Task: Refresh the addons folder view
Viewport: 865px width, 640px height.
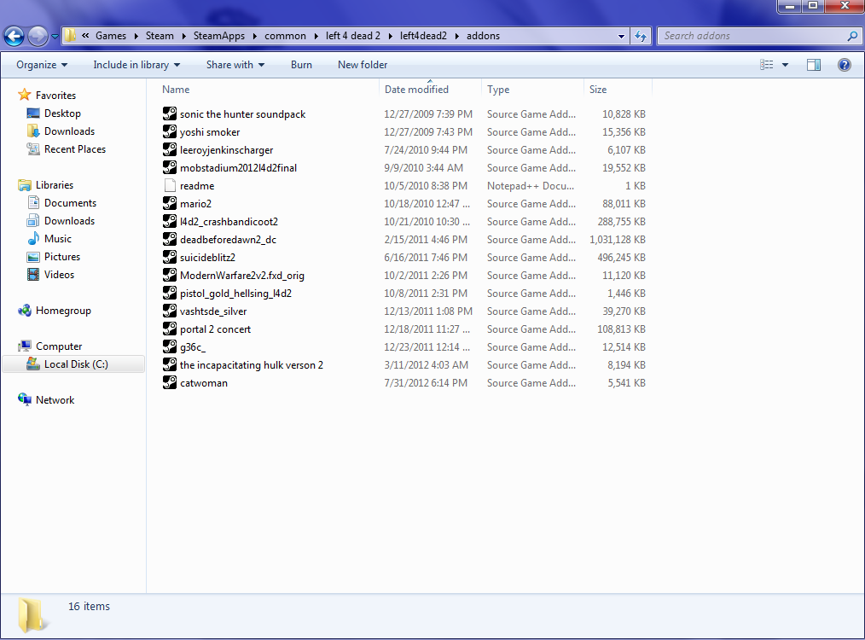Action: click(x=641, y=37)
